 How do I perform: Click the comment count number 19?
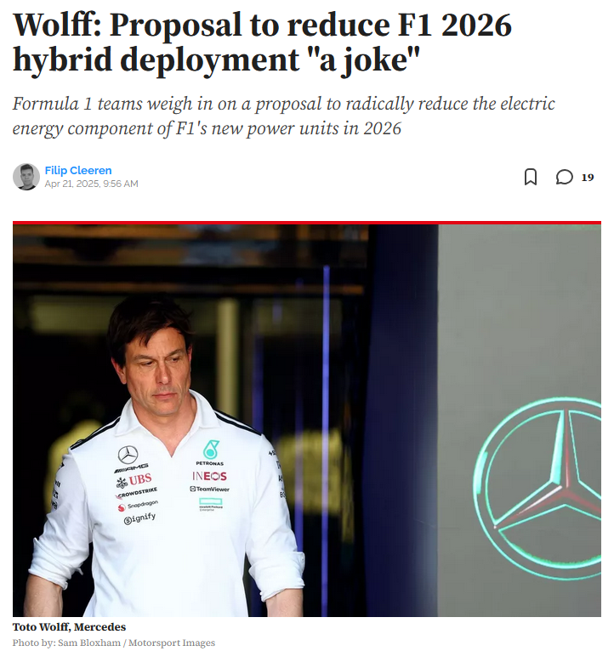point(587,178)
